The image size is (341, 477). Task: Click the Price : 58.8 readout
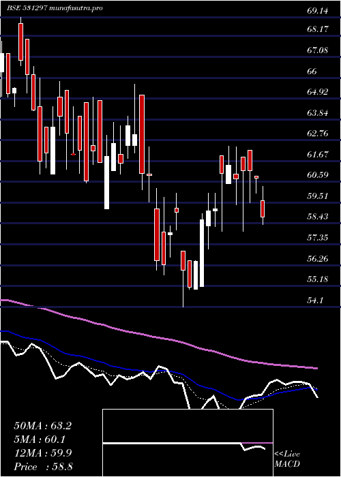coord(42,467)
